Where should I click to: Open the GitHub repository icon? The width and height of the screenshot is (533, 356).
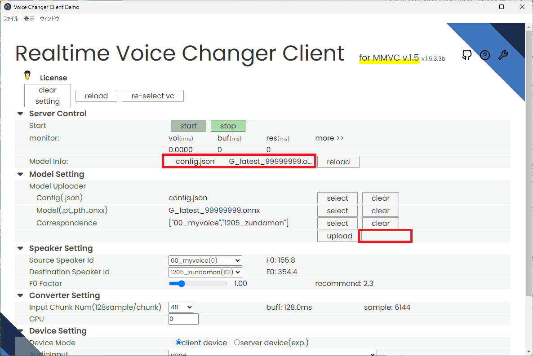(467, 55)
